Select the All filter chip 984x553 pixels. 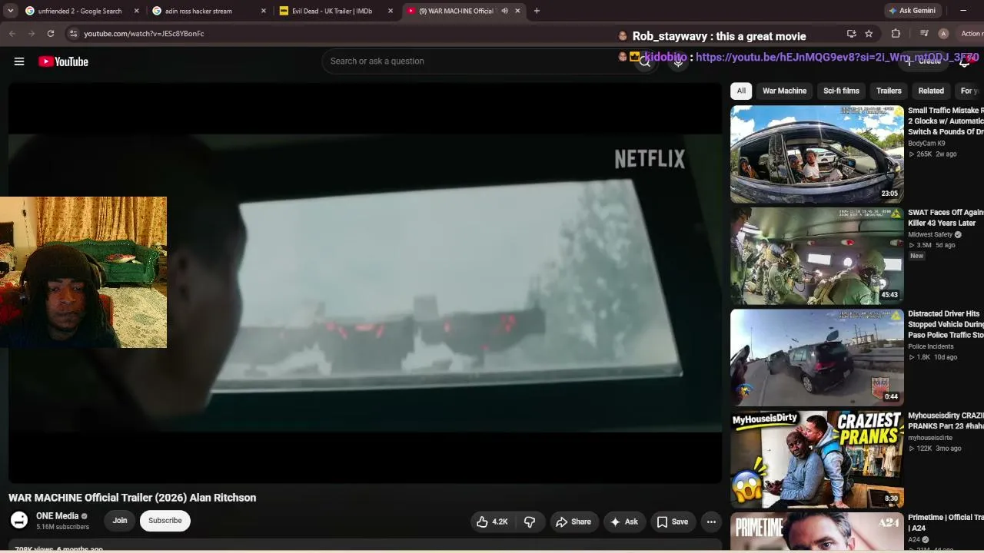(741, 91)
